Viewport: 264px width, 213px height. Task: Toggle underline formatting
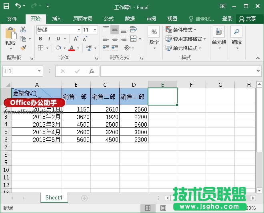pyautogui.click(x=58, y=39)
